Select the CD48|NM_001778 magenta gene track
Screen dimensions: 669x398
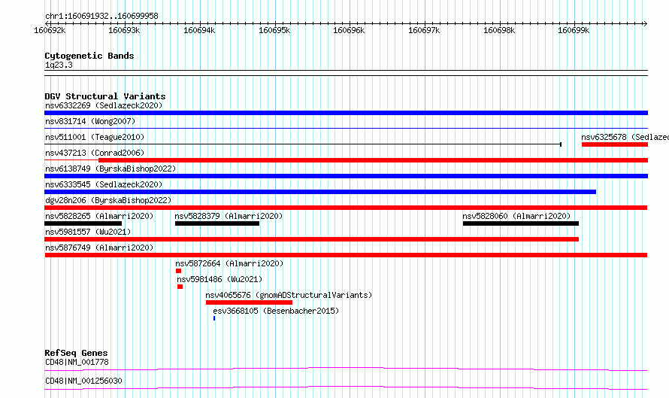pyautogui.click(x=346, y=369)
